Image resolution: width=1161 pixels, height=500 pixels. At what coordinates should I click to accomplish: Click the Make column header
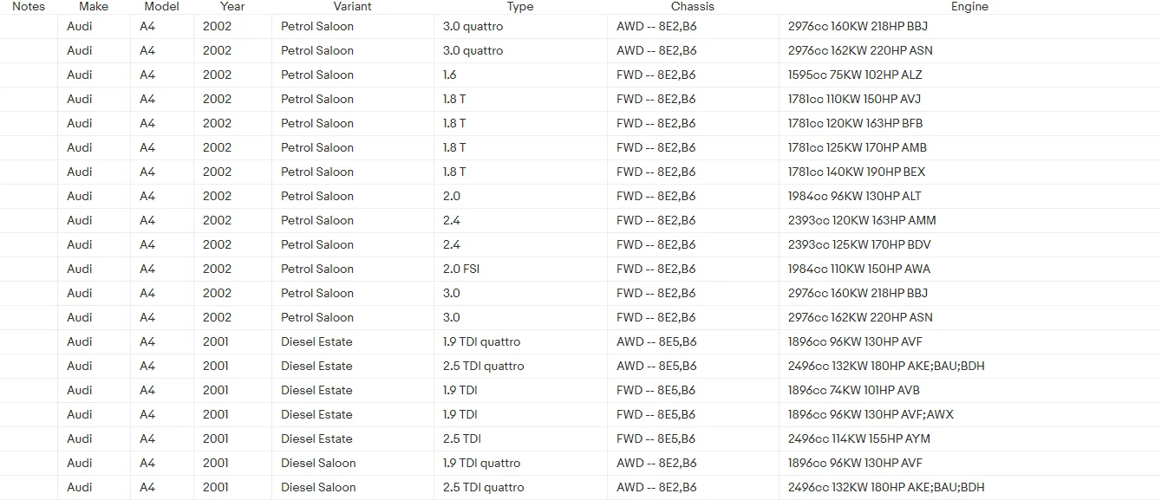[94, 6]
